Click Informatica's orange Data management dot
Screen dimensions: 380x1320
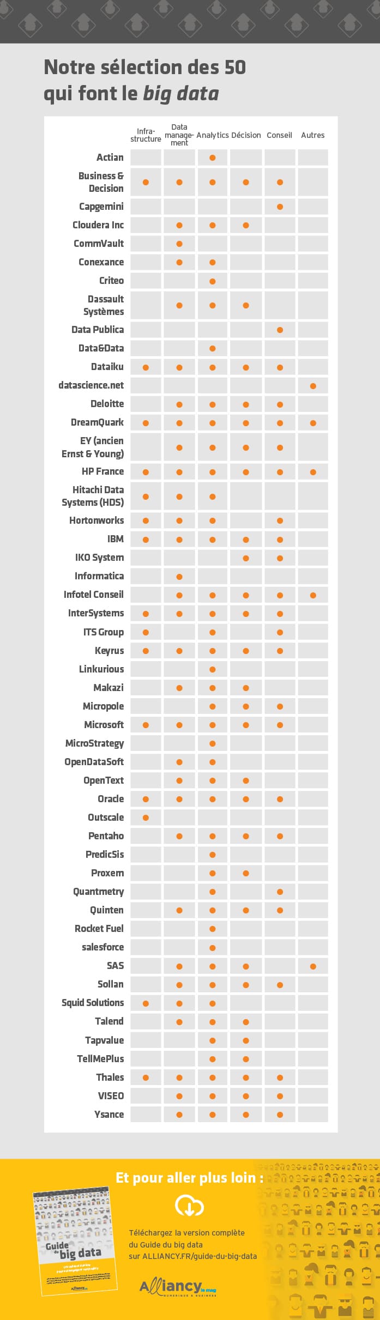click(179, 577)
